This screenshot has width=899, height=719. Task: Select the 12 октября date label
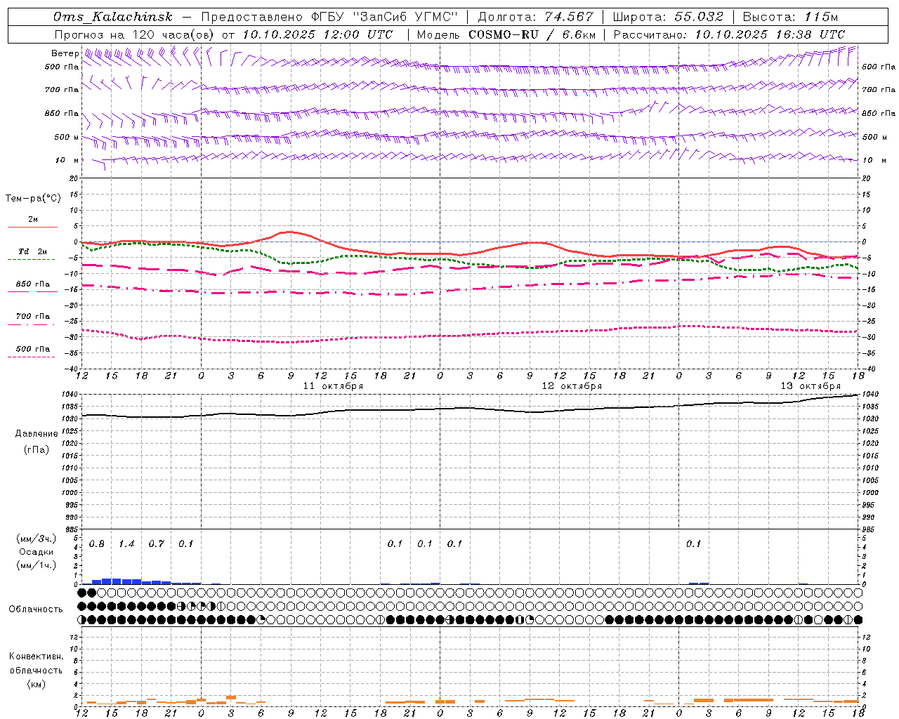(572, 386)
